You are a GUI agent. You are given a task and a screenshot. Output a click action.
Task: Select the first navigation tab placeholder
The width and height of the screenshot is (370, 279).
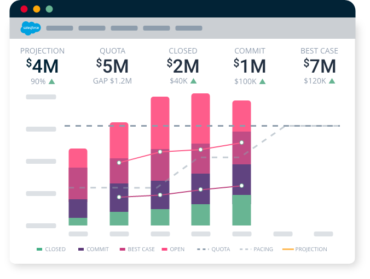tap(60, 28)
